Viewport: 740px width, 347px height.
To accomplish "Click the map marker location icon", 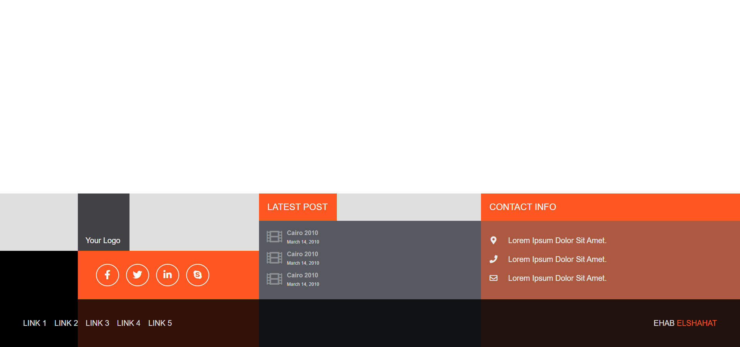I will pos(493,240).
